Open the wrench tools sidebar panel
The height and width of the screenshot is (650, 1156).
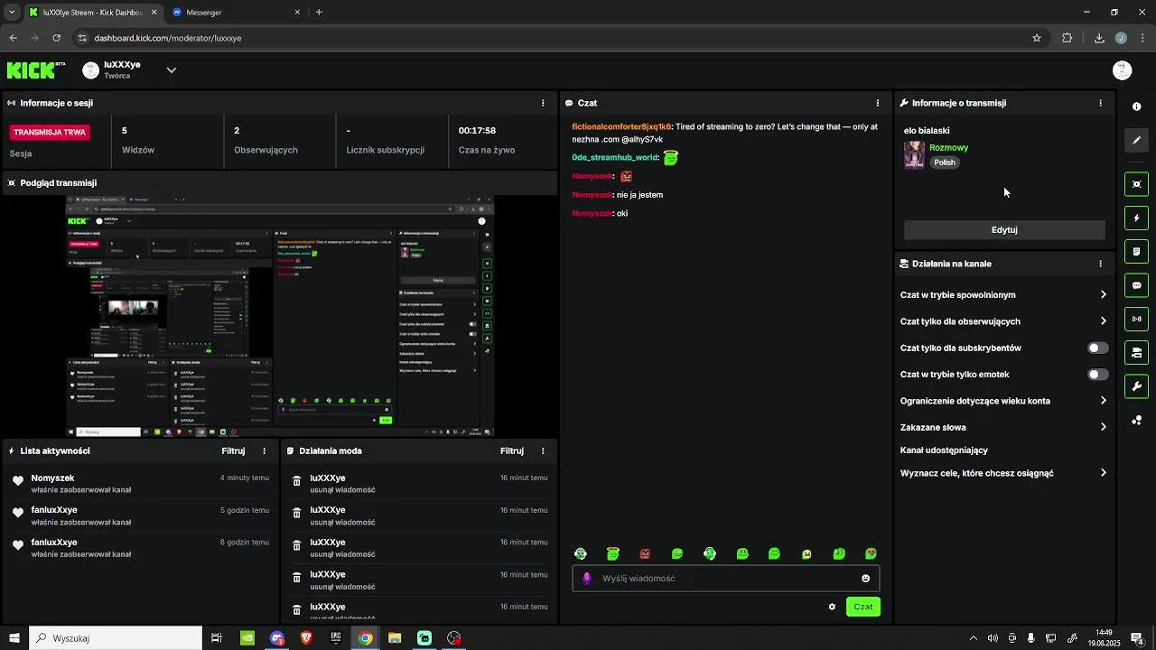tap(1136, 386)
